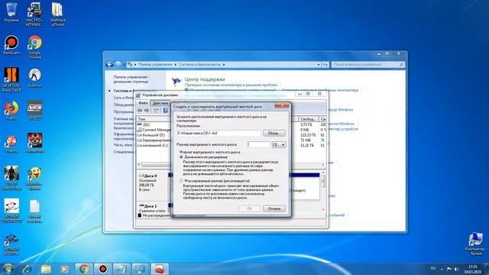489x275 pixels.
Task: Open the Корзина recycle bin desktop icon
Action: pos(11,12)
